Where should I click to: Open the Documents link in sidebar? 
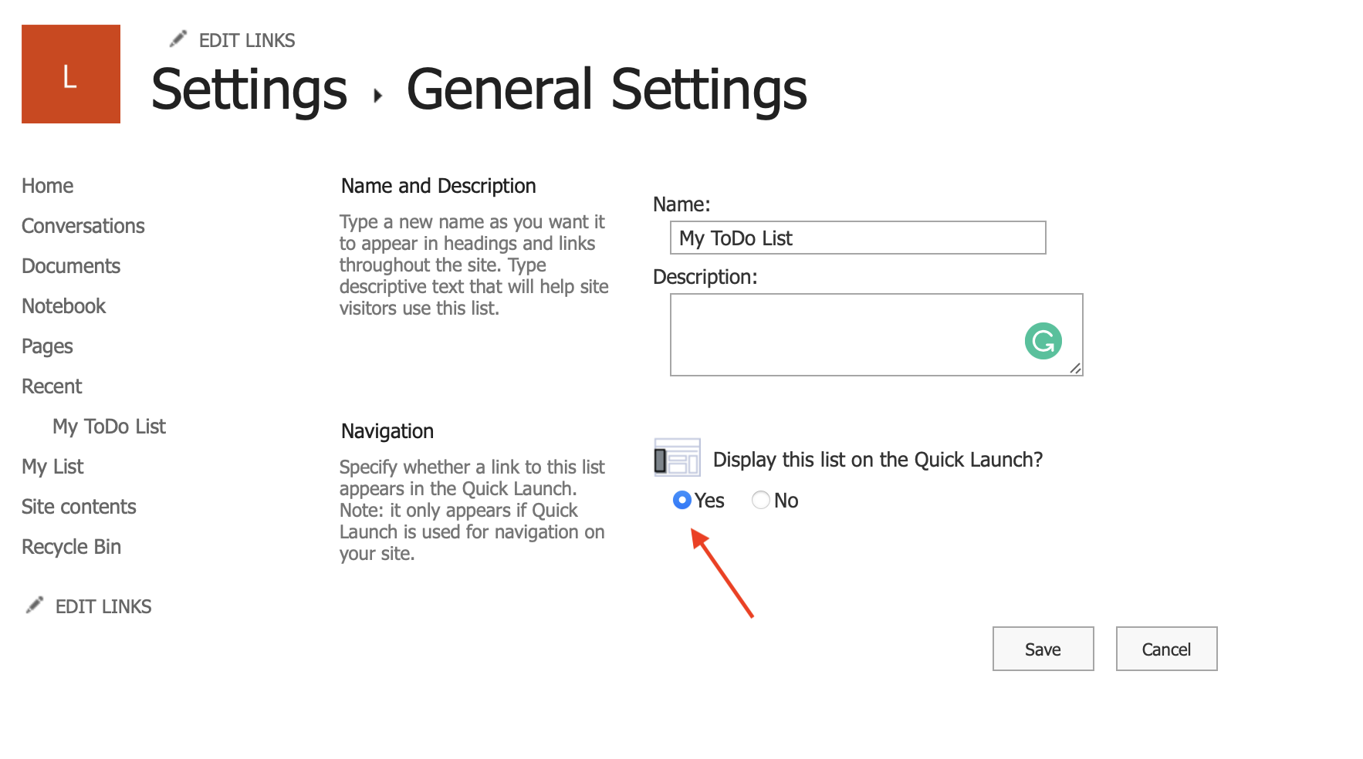point(71,265)
